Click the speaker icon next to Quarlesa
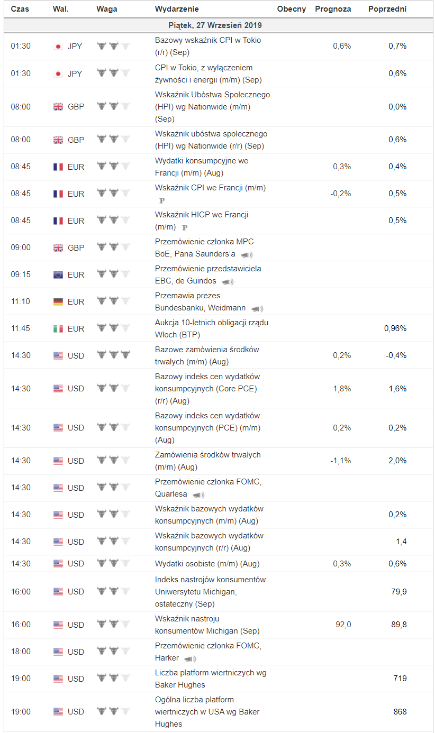 (x=198, y=495)
